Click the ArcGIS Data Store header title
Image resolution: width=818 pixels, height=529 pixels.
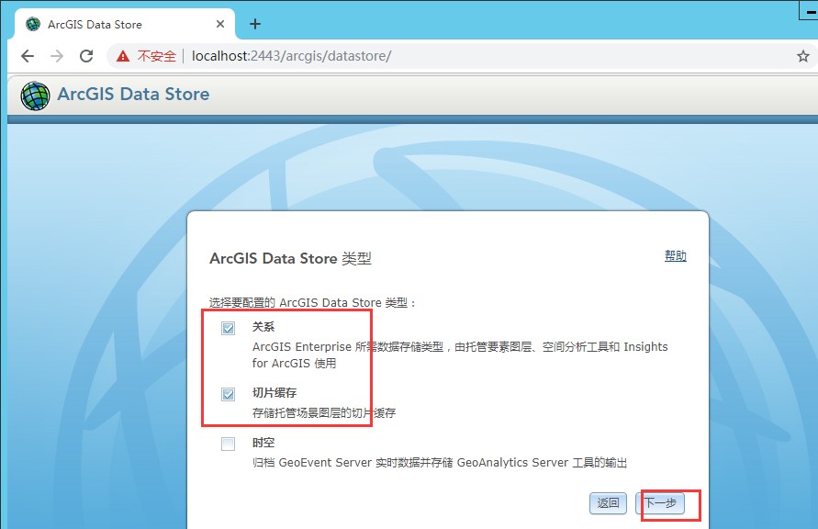click(133, 94)
